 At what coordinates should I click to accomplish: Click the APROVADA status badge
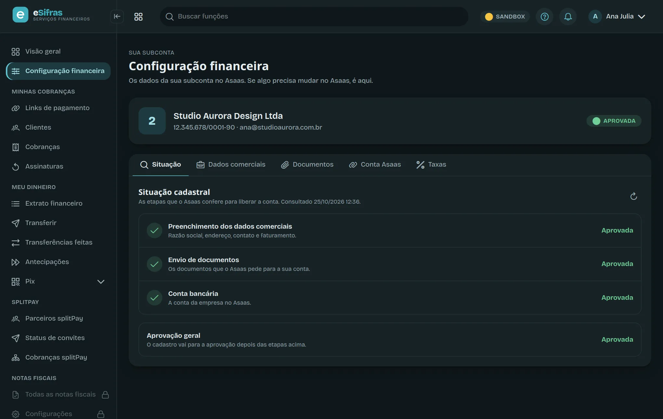coord(614,121)
